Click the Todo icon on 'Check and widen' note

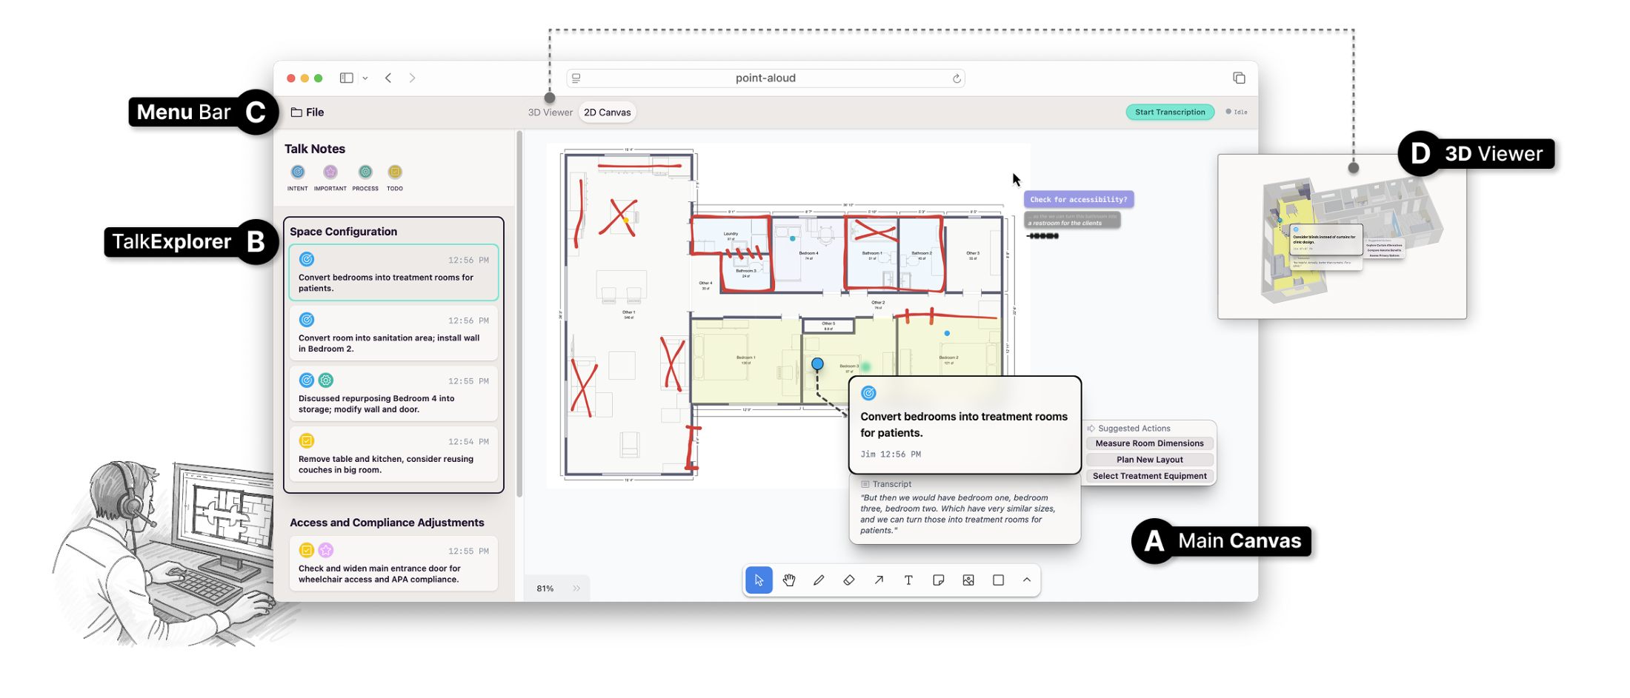pos(306,550)
